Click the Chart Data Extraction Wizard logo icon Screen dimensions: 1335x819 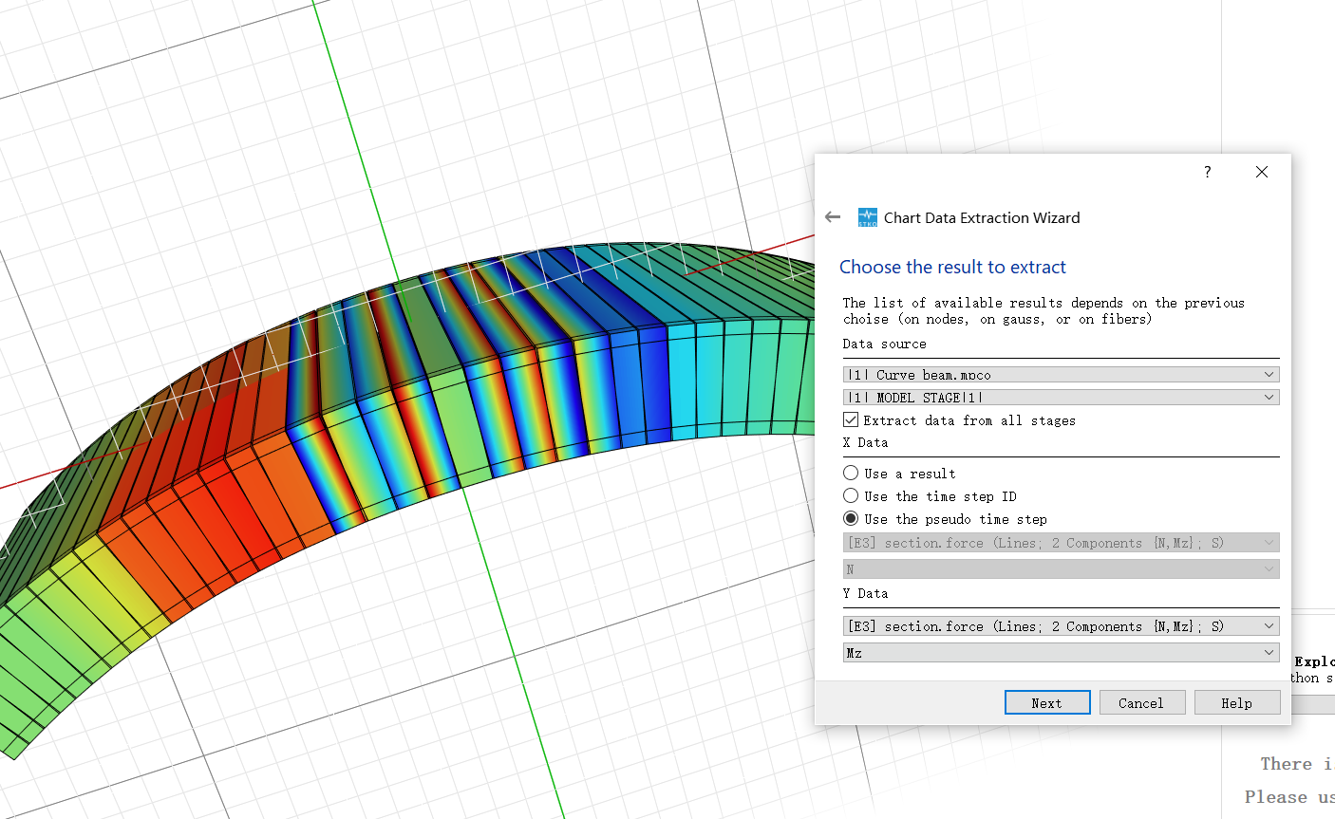click(x=868, y=217)
